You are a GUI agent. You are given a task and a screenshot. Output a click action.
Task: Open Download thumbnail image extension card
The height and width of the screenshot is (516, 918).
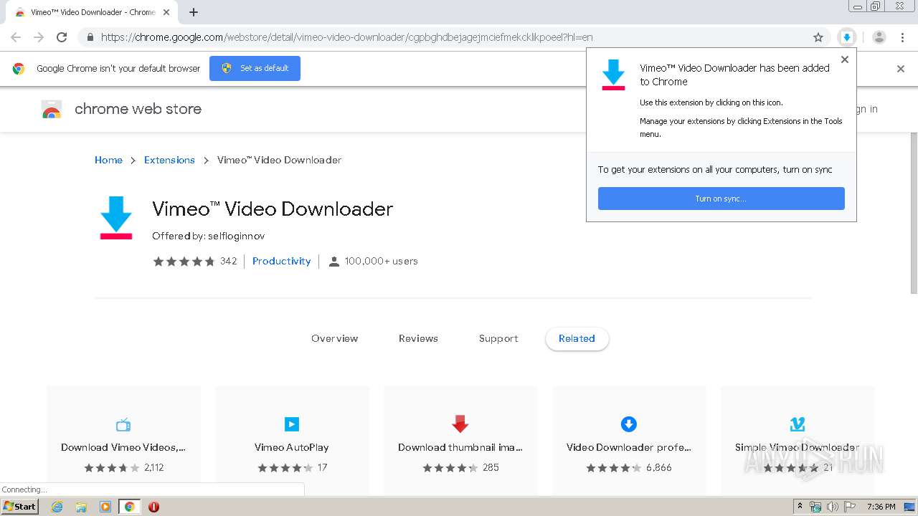pos(460,440)
